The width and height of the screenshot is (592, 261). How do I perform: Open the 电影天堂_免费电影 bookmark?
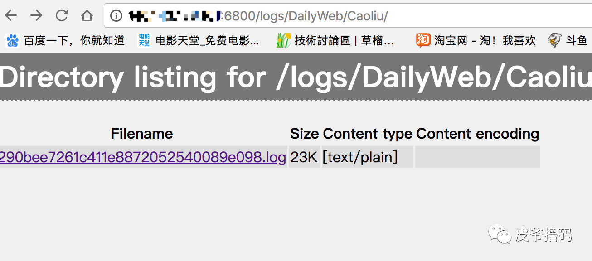pos(207,41)
